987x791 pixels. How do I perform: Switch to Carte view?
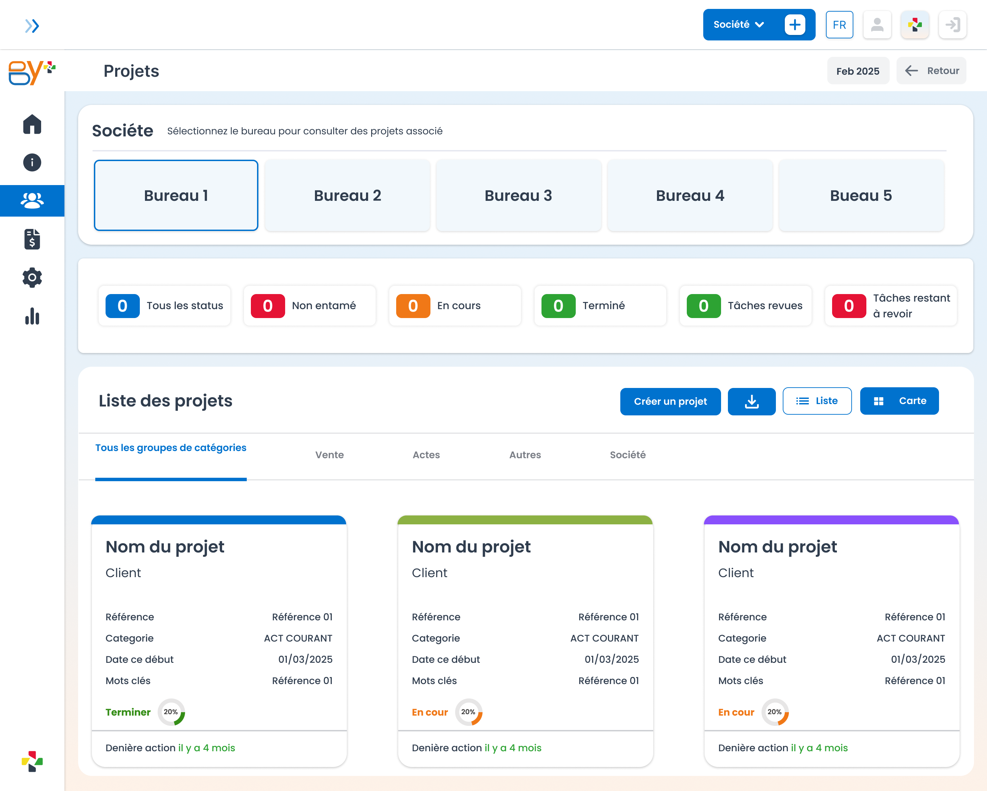click(900, 401)
